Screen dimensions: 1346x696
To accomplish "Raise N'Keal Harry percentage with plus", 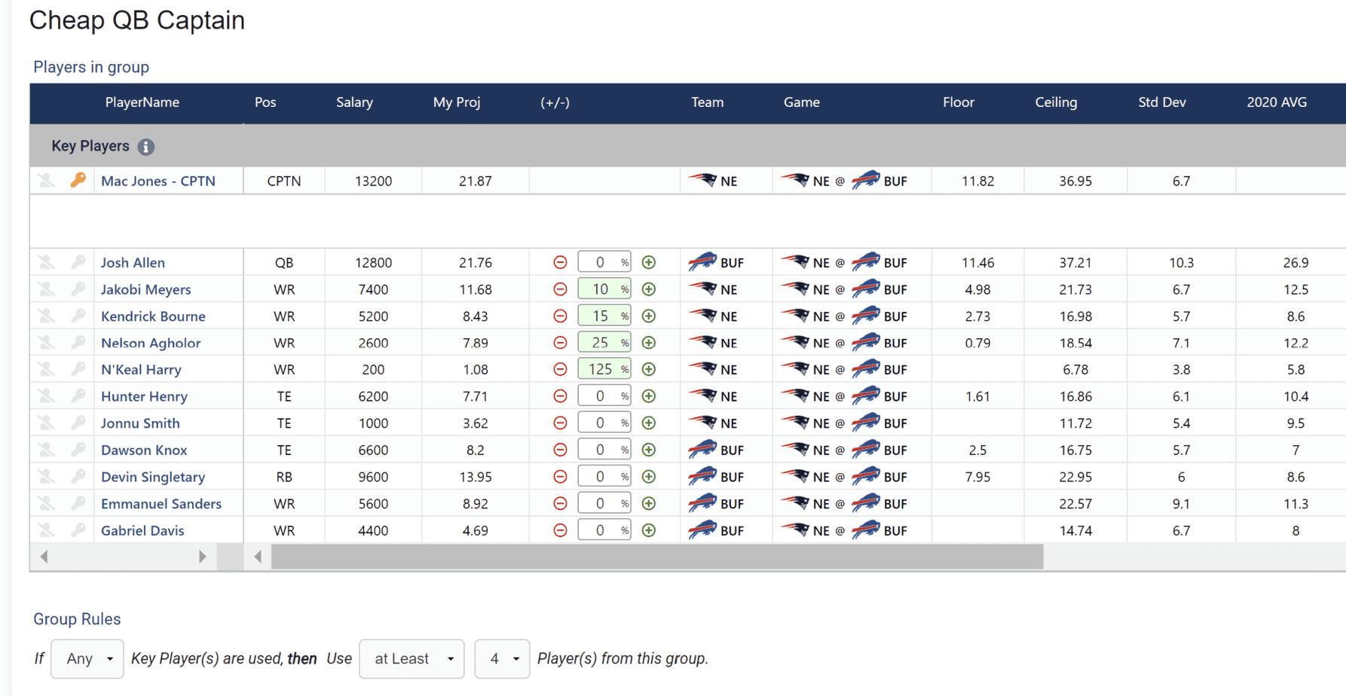I will (648, 369).
